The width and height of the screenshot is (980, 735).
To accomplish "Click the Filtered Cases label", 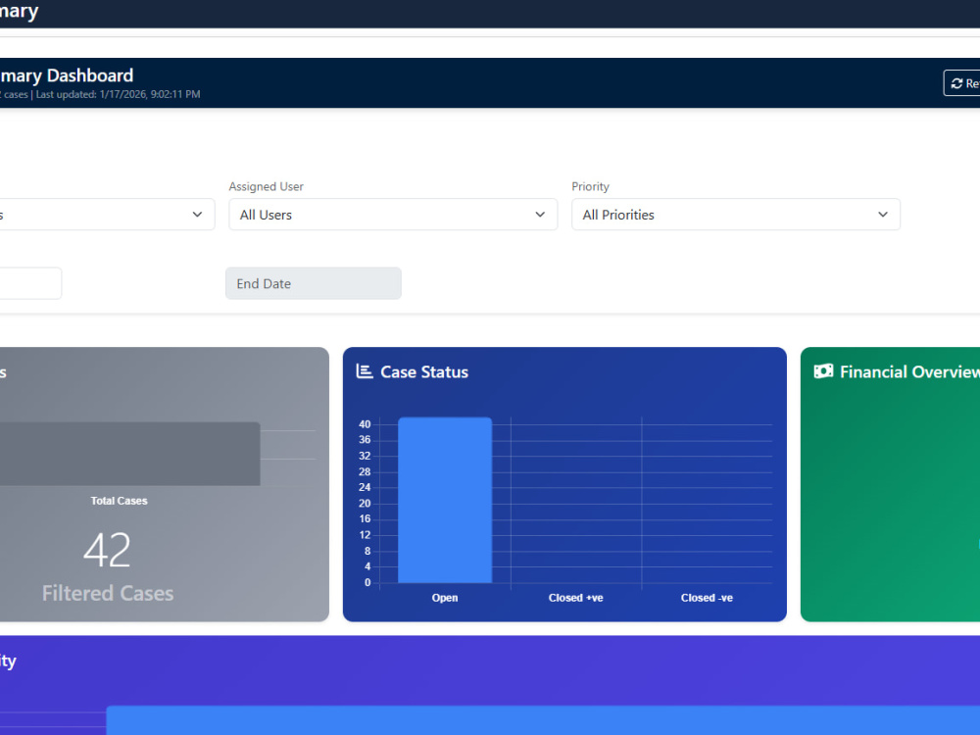I will pyautogui.click(x=108, y=593).
